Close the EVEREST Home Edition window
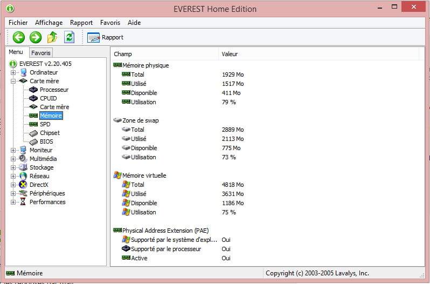Image resolution: width=430 pixels, height=284 pixels. pyautogui.click(x=413, y=7)
